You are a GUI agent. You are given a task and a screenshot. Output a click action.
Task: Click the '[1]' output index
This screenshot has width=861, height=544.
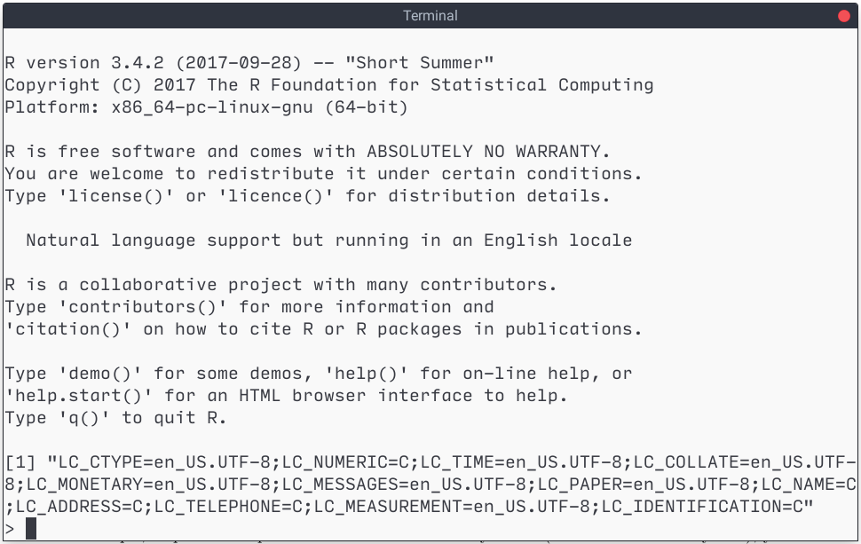tap(20, 462)
